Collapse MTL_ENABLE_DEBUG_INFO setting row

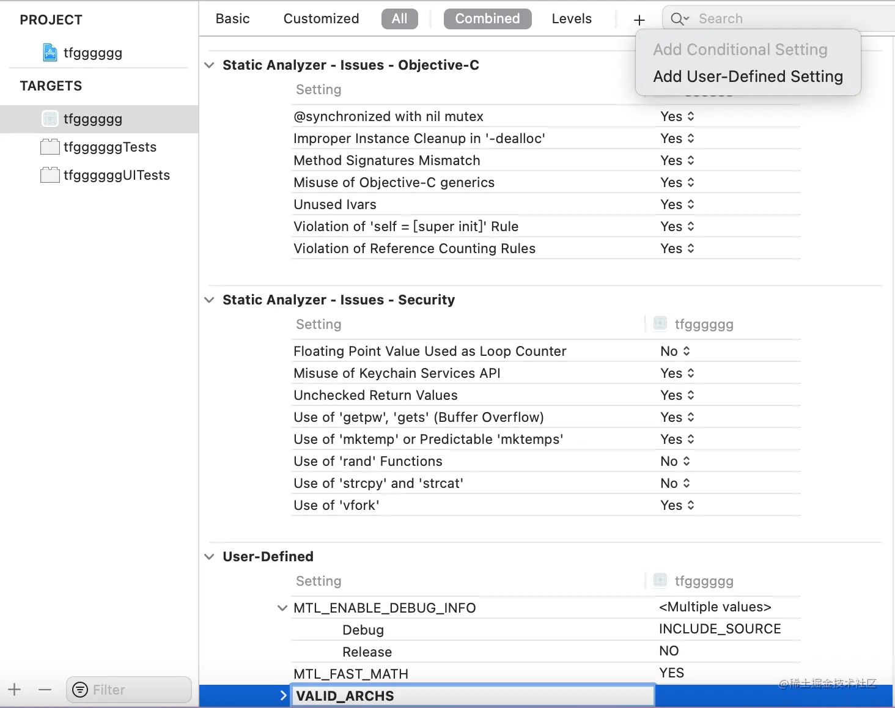(282, 608)
